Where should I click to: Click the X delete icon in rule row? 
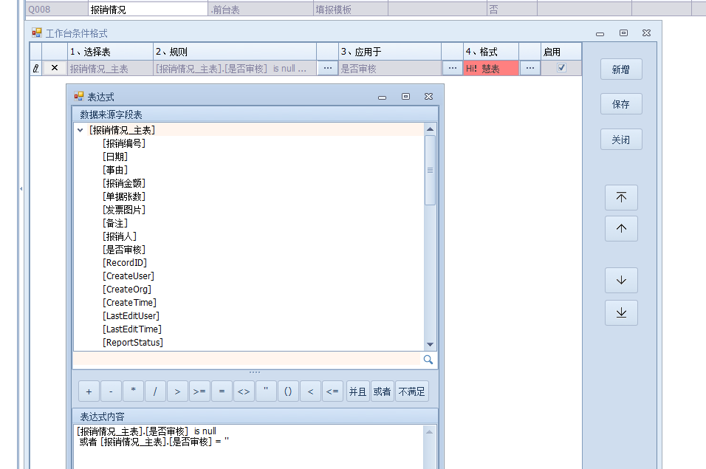54,68
